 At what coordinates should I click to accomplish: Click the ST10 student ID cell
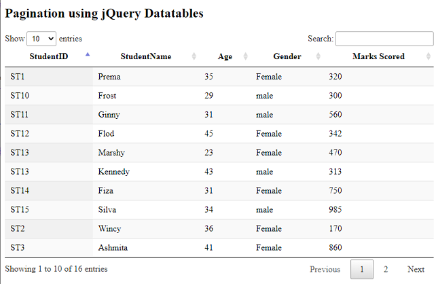point(20,96)
